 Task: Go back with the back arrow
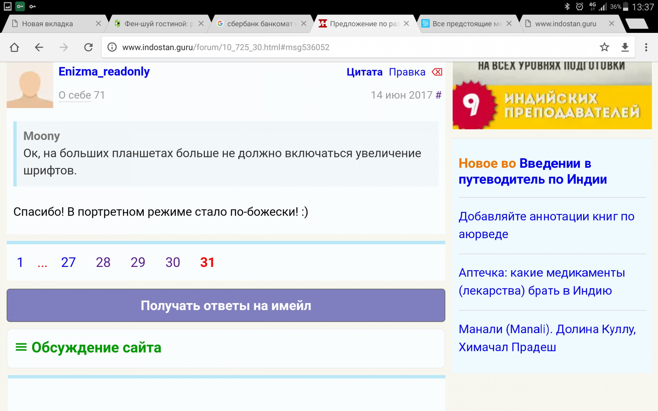(x=39, y=47)
